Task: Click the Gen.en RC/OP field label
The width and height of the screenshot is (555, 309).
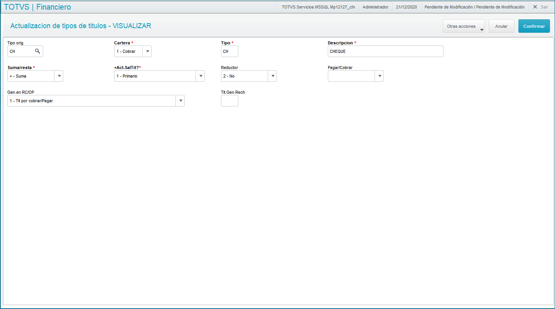Action: 21,92
